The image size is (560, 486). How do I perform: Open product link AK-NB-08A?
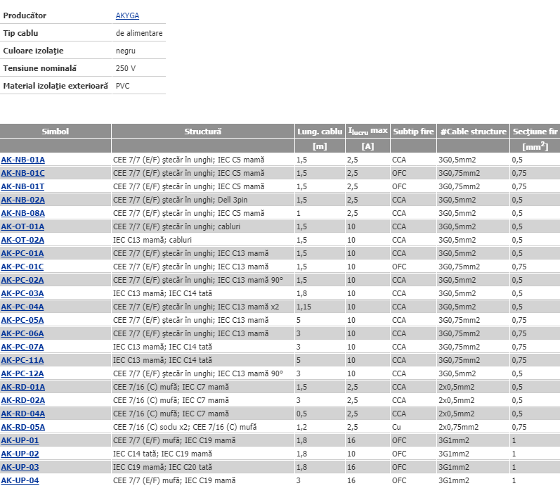[x=23, y=213]
